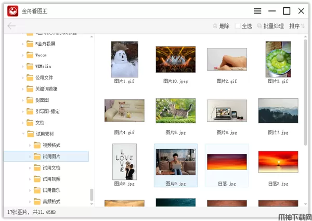Viewport: 312px width, 221px height.
Task: Click the 删除 delete icon
Action: click(216, 26)
